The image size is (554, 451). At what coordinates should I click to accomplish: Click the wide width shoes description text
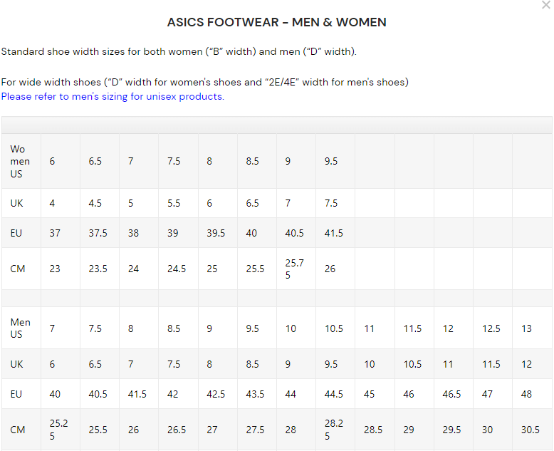[204, 82]
